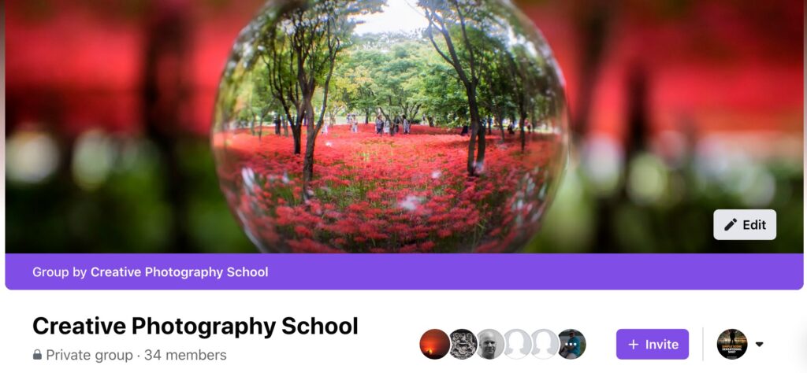Screen dimensions: 807x373
Task: Show more members via three-dots avatar
Action: [x=572, y=344]
